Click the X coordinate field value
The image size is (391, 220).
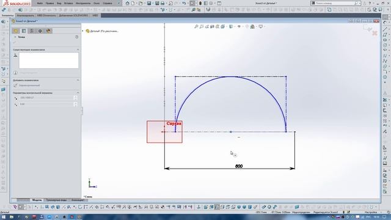coord(46,98)
